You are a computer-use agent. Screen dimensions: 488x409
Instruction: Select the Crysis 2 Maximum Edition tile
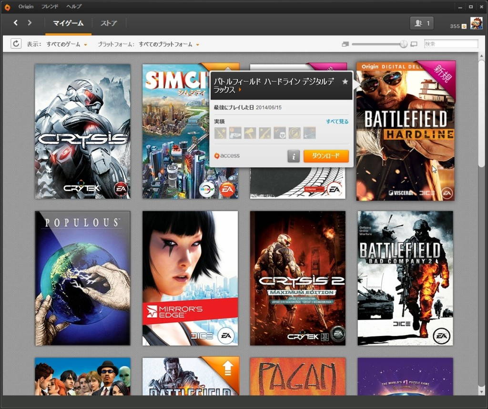(298, 278)
